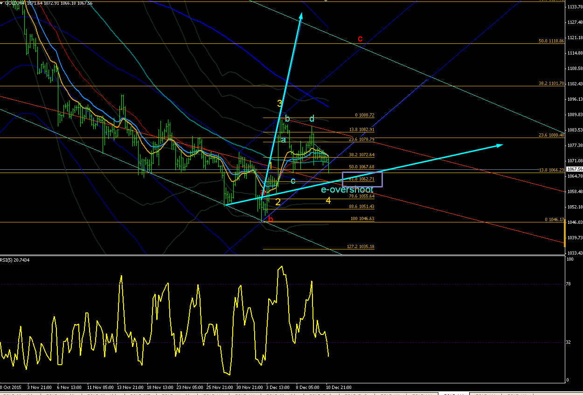Select the Fibonacci label '38.2 1072.64'
583x395 pixels.
tap(362, 154)
